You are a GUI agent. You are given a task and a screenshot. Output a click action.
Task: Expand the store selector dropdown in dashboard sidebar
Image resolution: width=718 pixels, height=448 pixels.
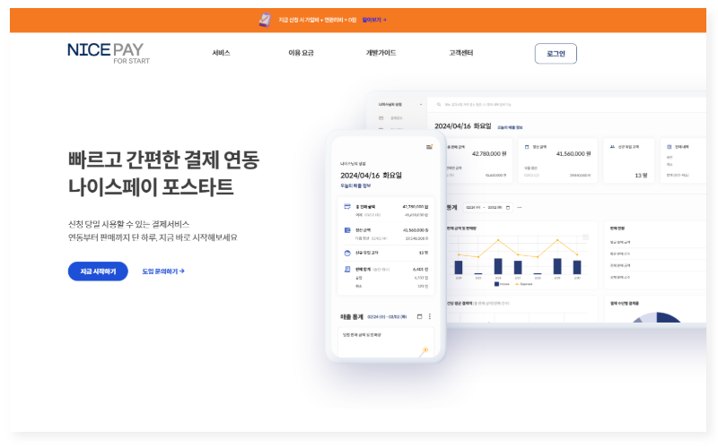[421, 105]
